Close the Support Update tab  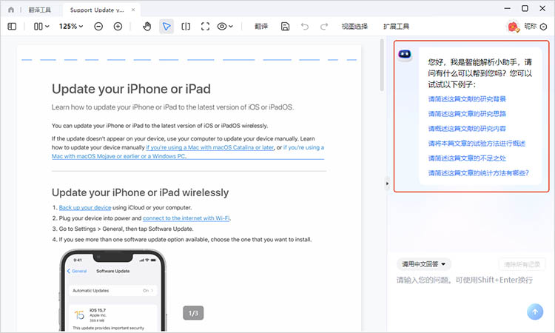click(133, 10)
